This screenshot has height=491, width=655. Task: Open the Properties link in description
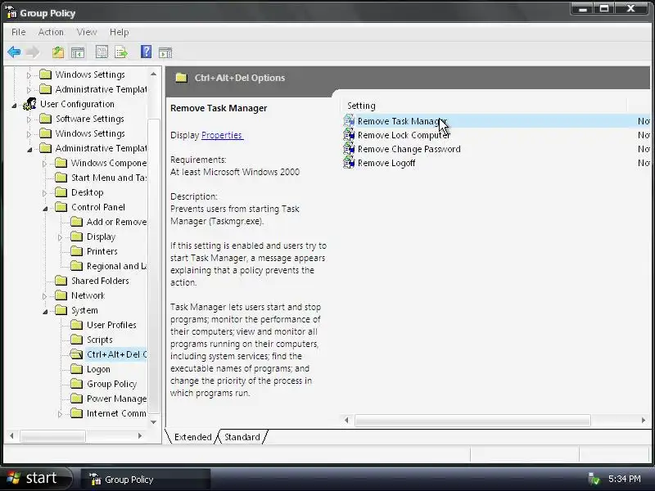tap(222, 135)
